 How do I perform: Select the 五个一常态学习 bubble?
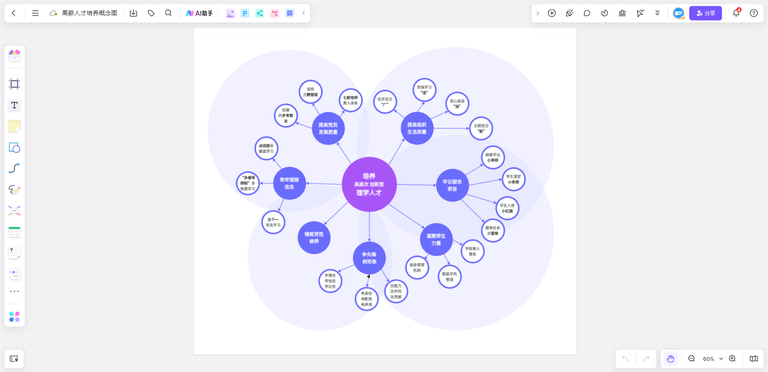tap(273, 222)
